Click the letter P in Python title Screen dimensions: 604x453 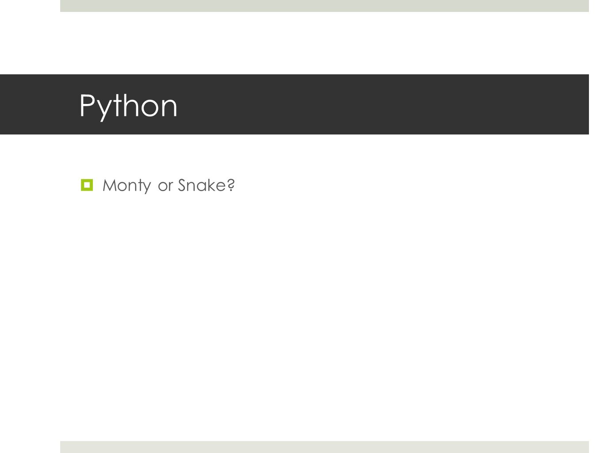(88, 104)
